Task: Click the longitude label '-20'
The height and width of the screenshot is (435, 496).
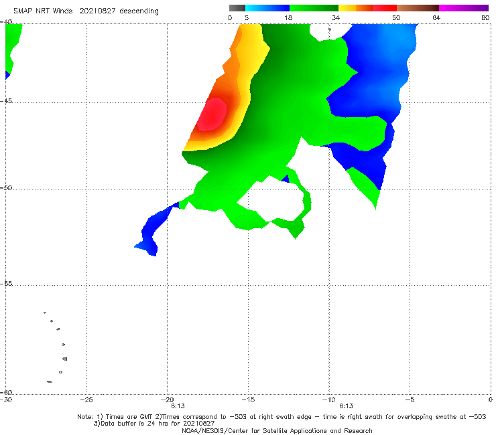Action: [167, 400]
